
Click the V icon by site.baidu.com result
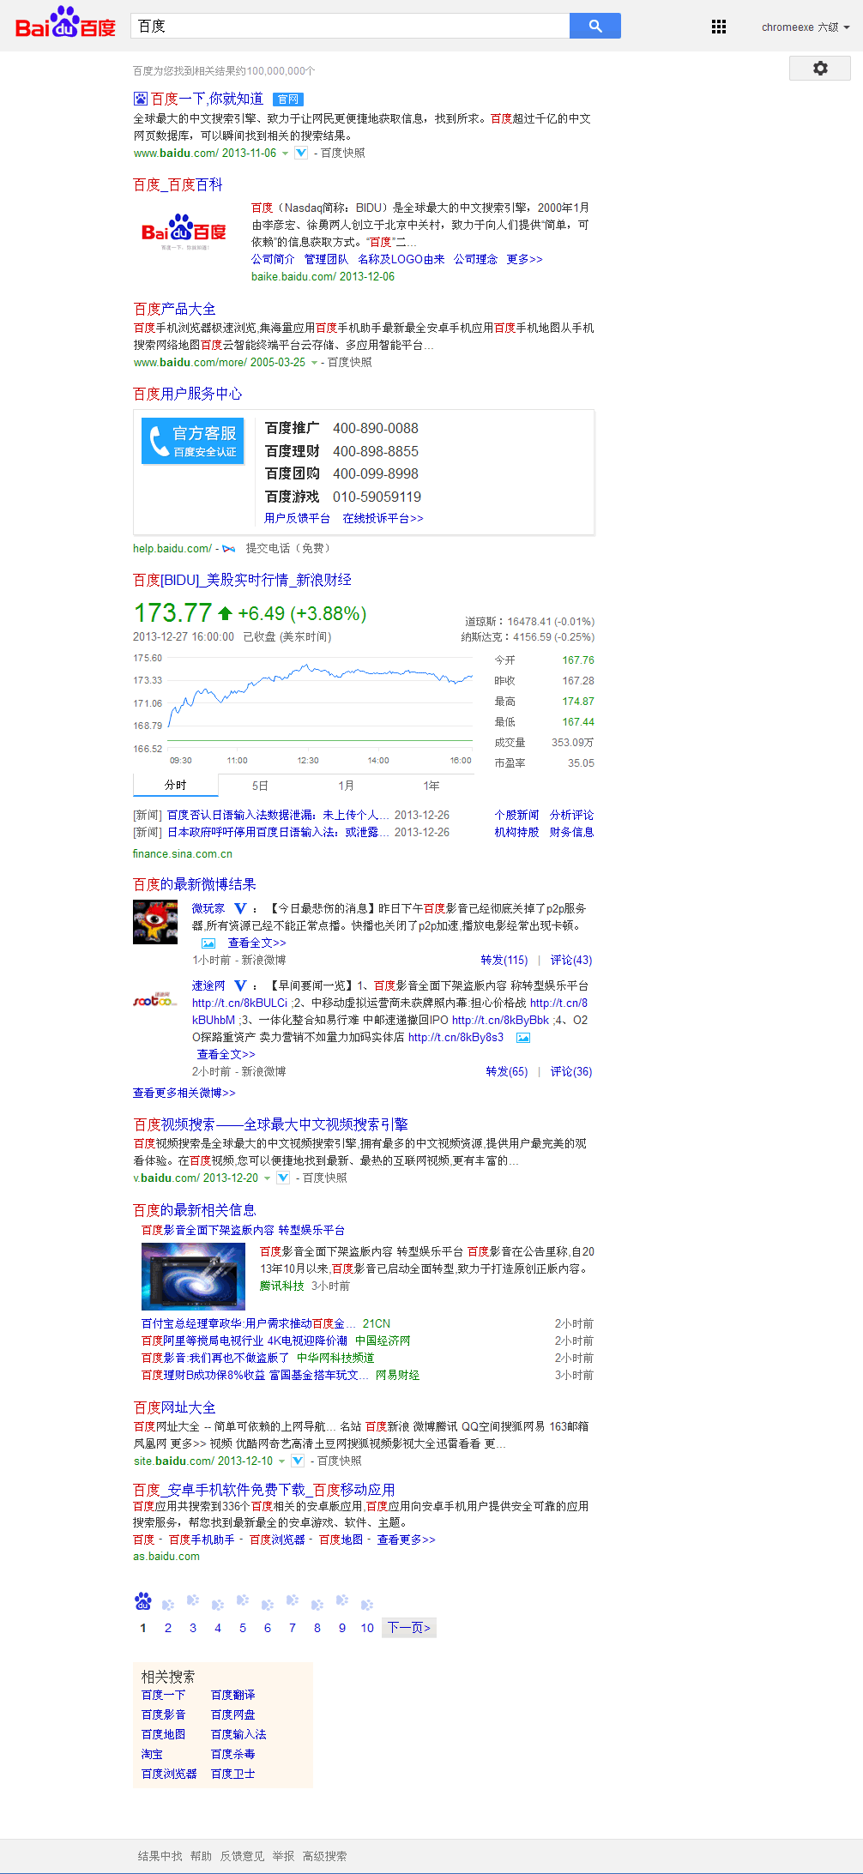point(298,1461)
